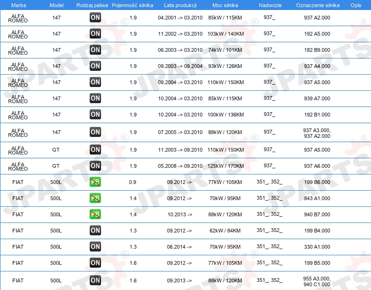The image size is (371, 290).
Task: Select the power value 62kW / 84KM
Action: pyautogui.click(x=225, y=231)
